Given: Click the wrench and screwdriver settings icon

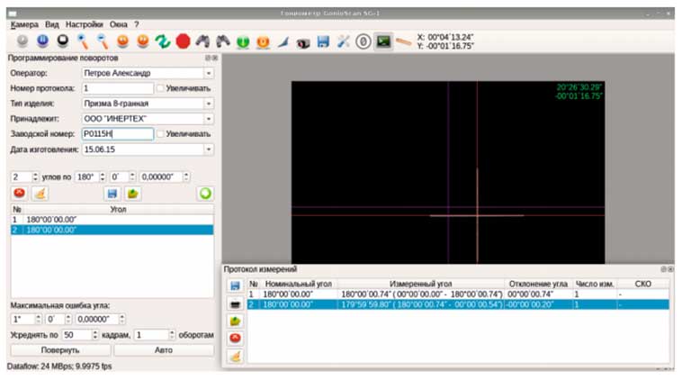Looking at the screenshot, I should 343,41.
